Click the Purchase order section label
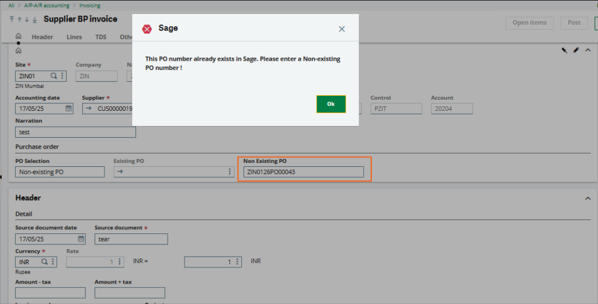Screen dimensions: 598x304 point(37,146)
